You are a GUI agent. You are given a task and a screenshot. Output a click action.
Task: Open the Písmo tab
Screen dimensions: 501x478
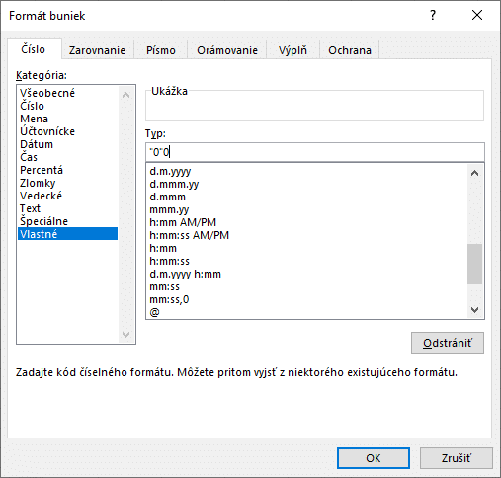pyautogui.click(x=161, y=50)
